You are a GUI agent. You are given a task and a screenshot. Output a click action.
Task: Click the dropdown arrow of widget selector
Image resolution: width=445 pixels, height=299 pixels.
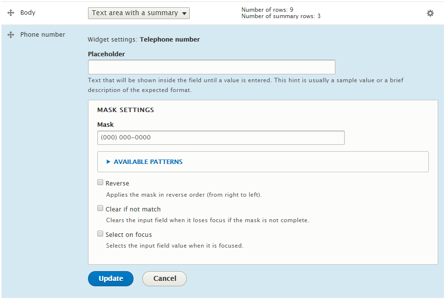pyautogui.click(x=184, y=13)
